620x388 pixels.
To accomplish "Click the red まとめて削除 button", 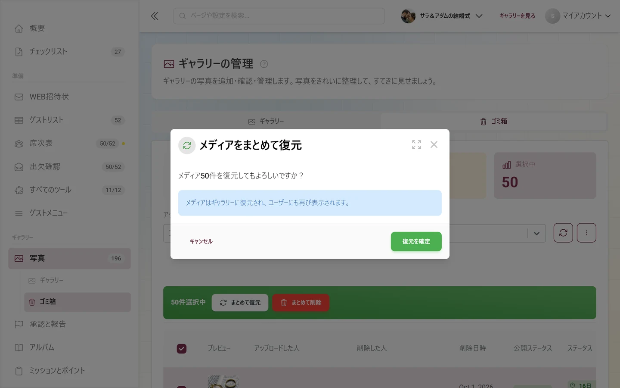I will coord(301,303).
